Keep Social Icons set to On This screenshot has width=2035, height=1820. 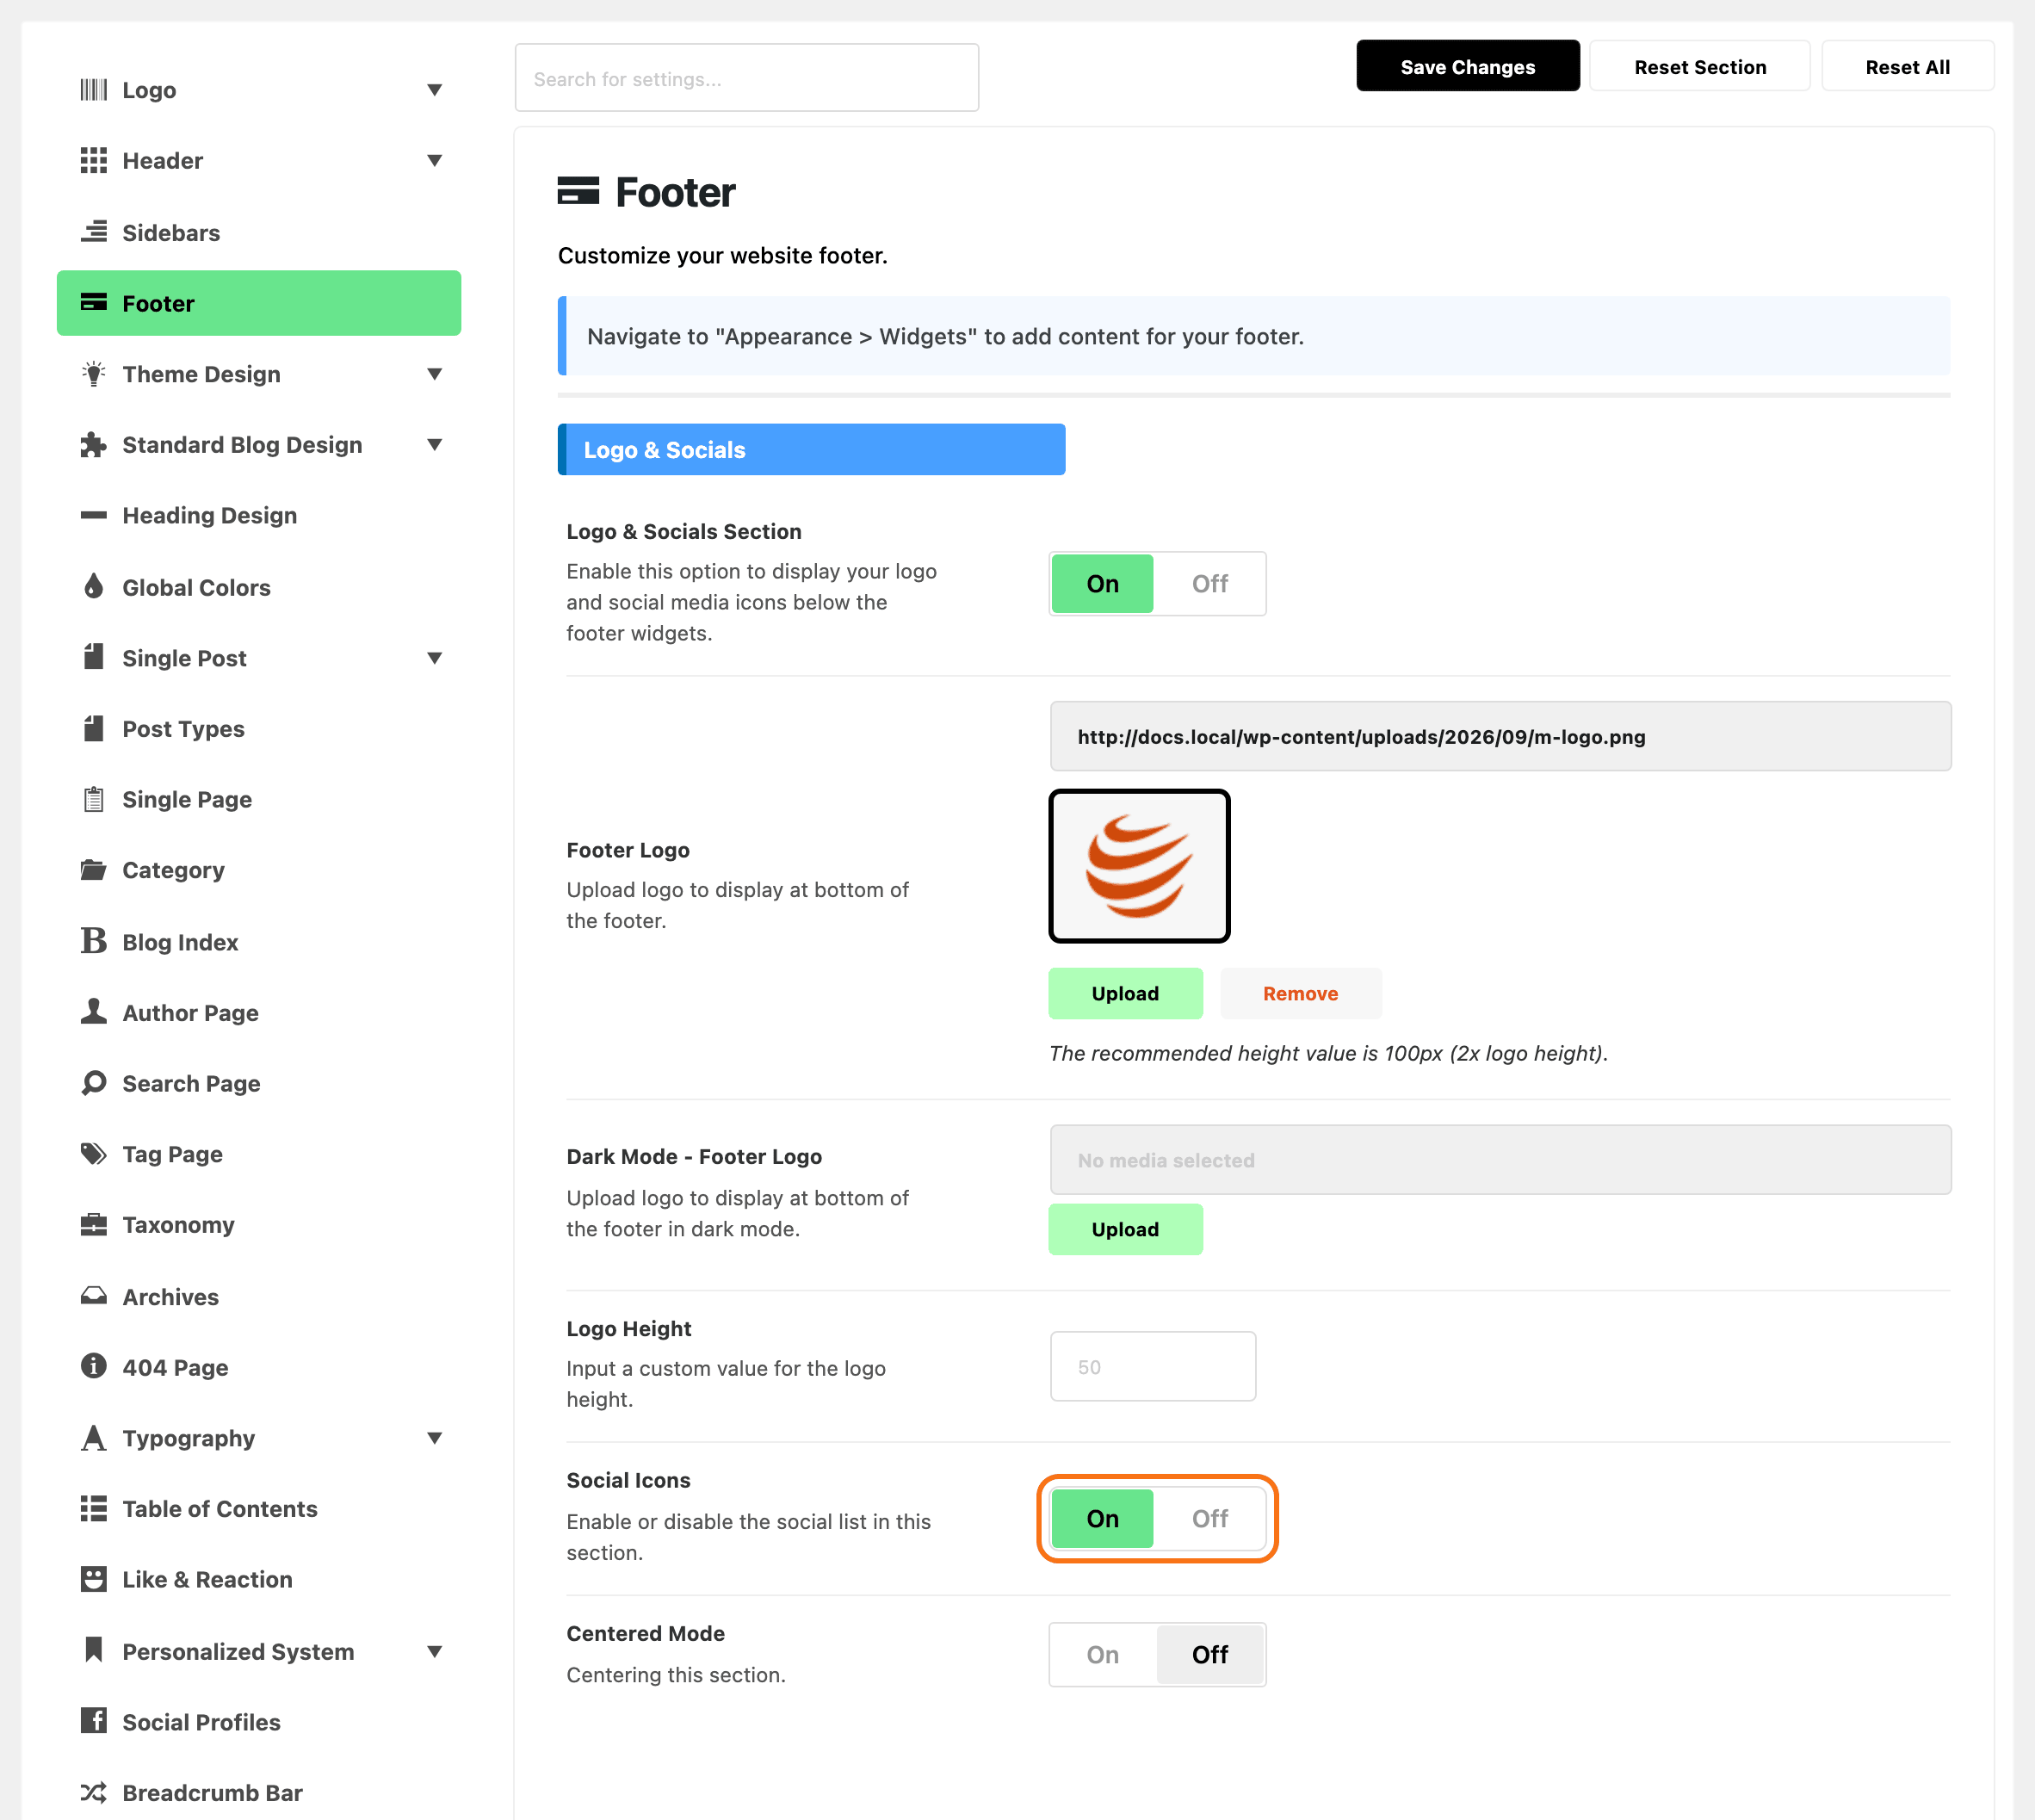[x=1102, y=1519]
